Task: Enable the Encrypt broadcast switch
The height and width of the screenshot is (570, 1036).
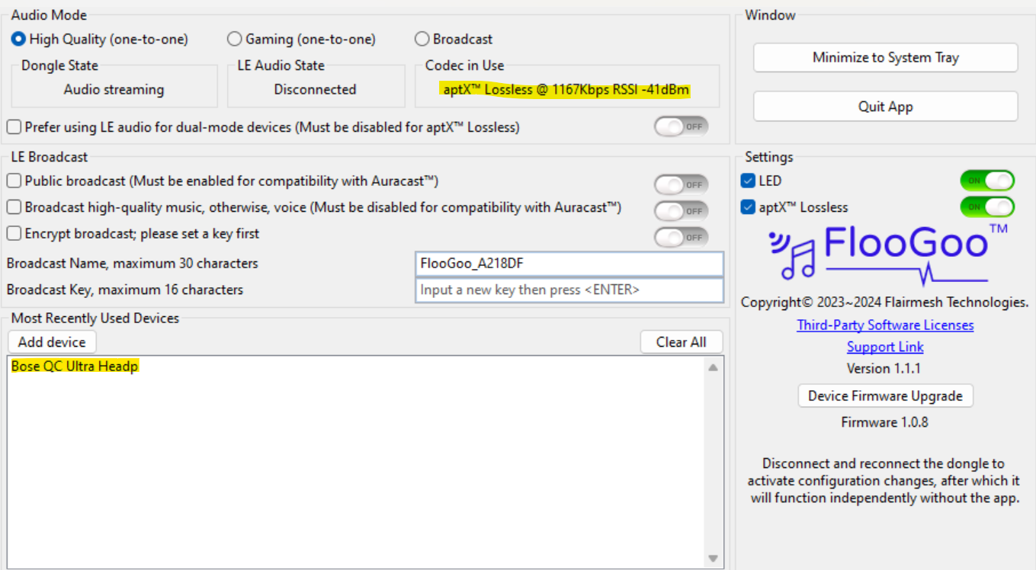Action: [x=680, y=237]
